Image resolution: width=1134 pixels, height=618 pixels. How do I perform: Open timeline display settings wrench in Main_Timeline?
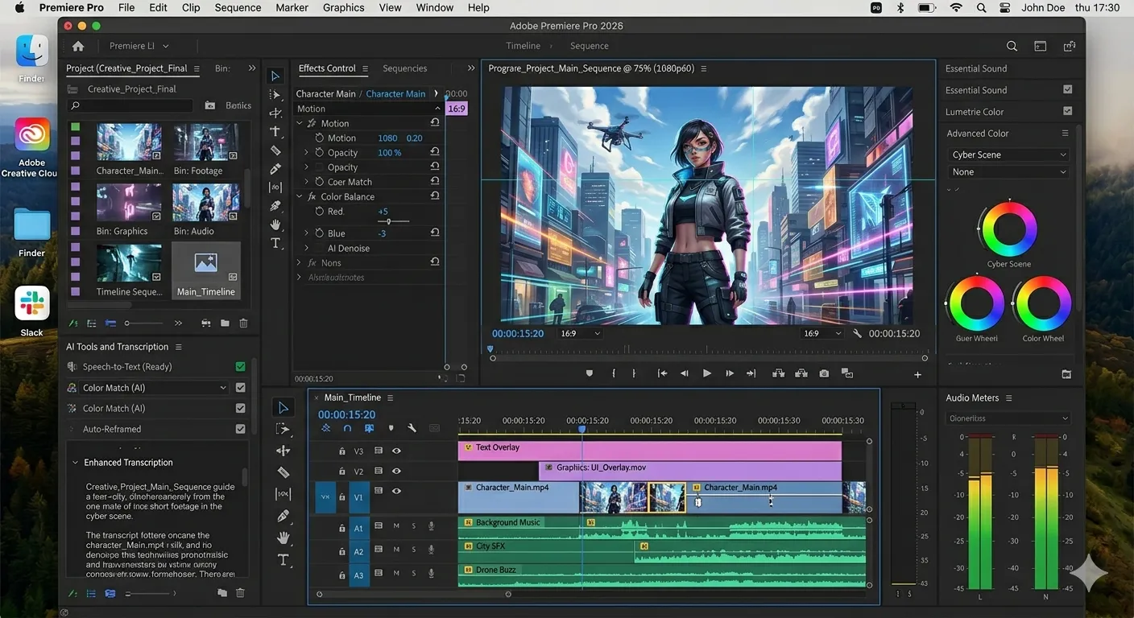pyautogui.click(x=412, y=429)
